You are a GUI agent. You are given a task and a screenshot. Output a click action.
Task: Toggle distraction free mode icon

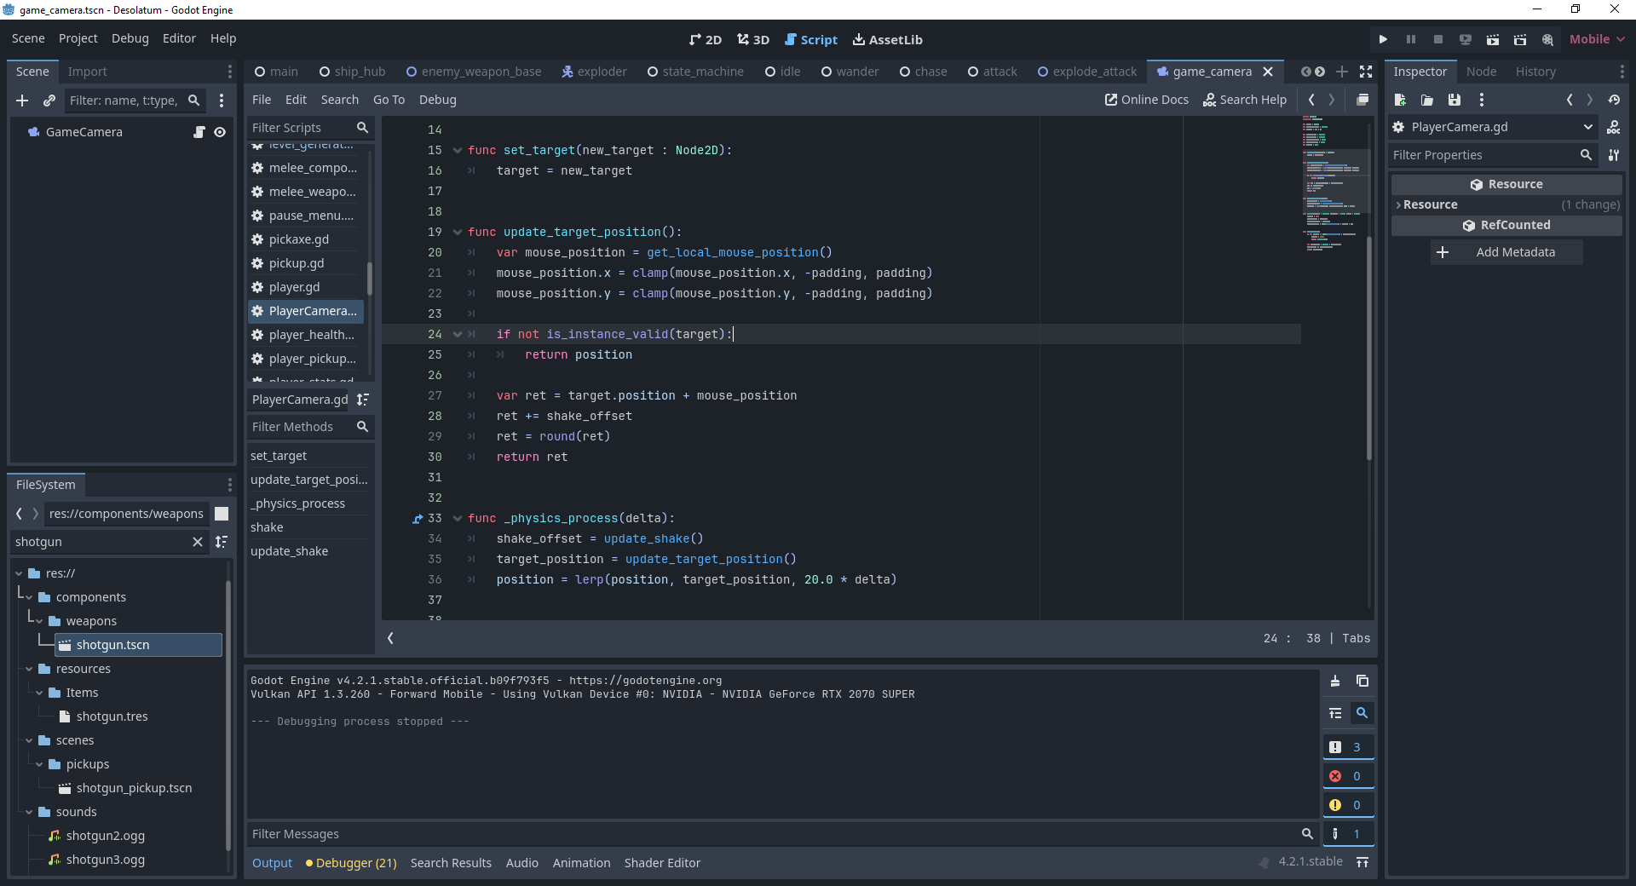tap(1366, 72)
